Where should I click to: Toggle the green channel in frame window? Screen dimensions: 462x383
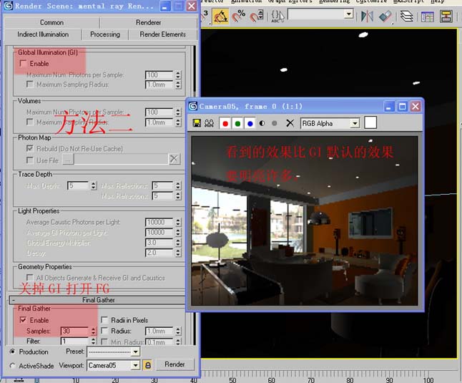[237, 123]
